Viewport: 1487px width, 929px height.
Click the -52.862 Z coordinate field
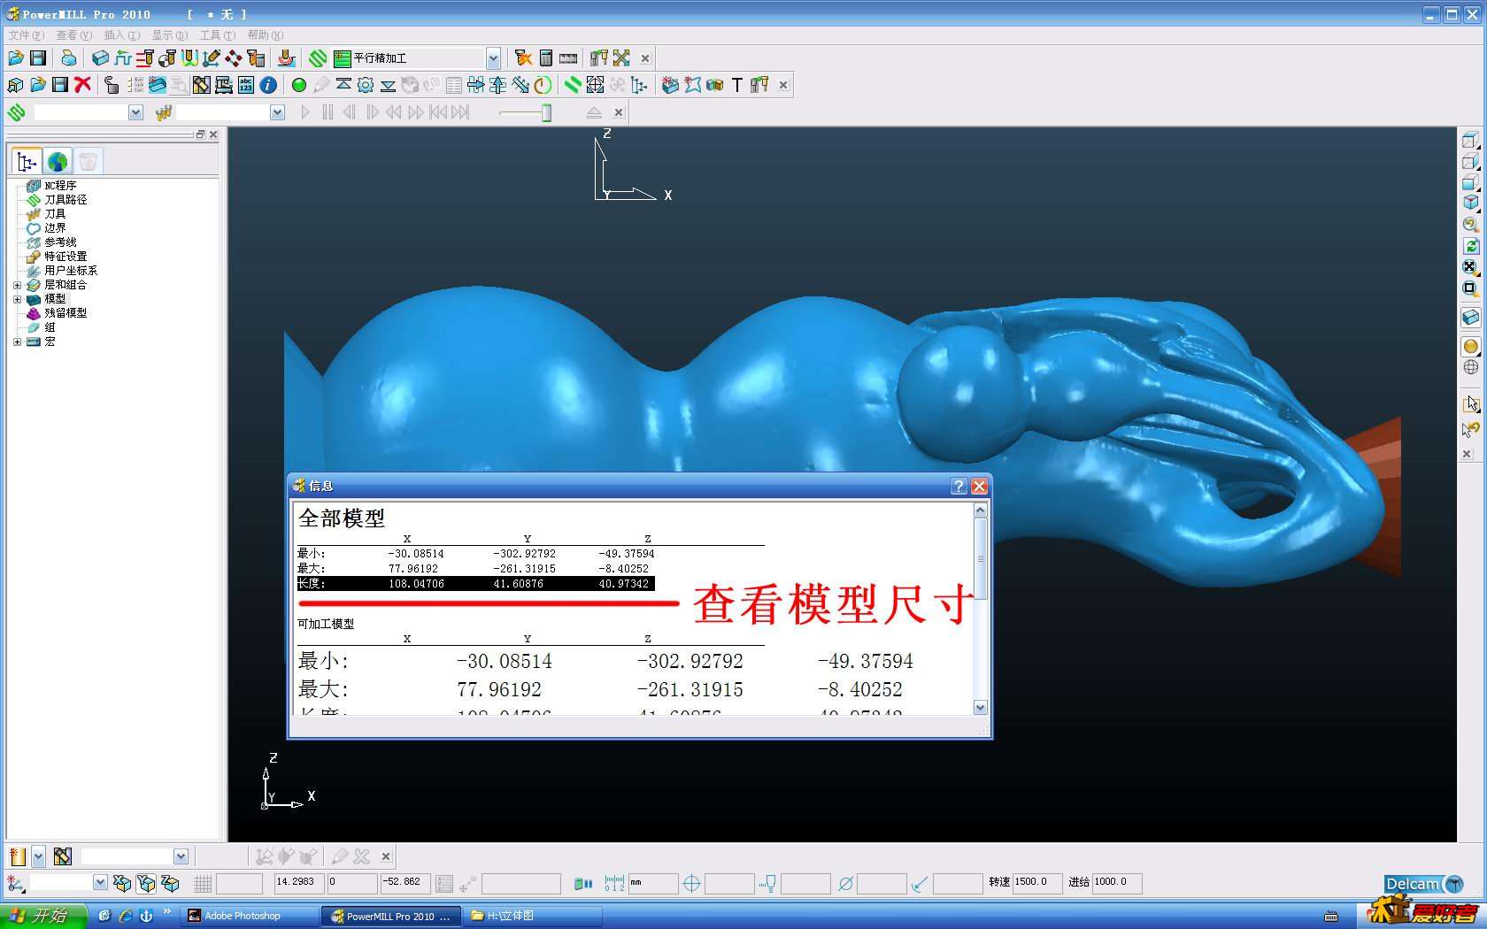tap(405, 883)
